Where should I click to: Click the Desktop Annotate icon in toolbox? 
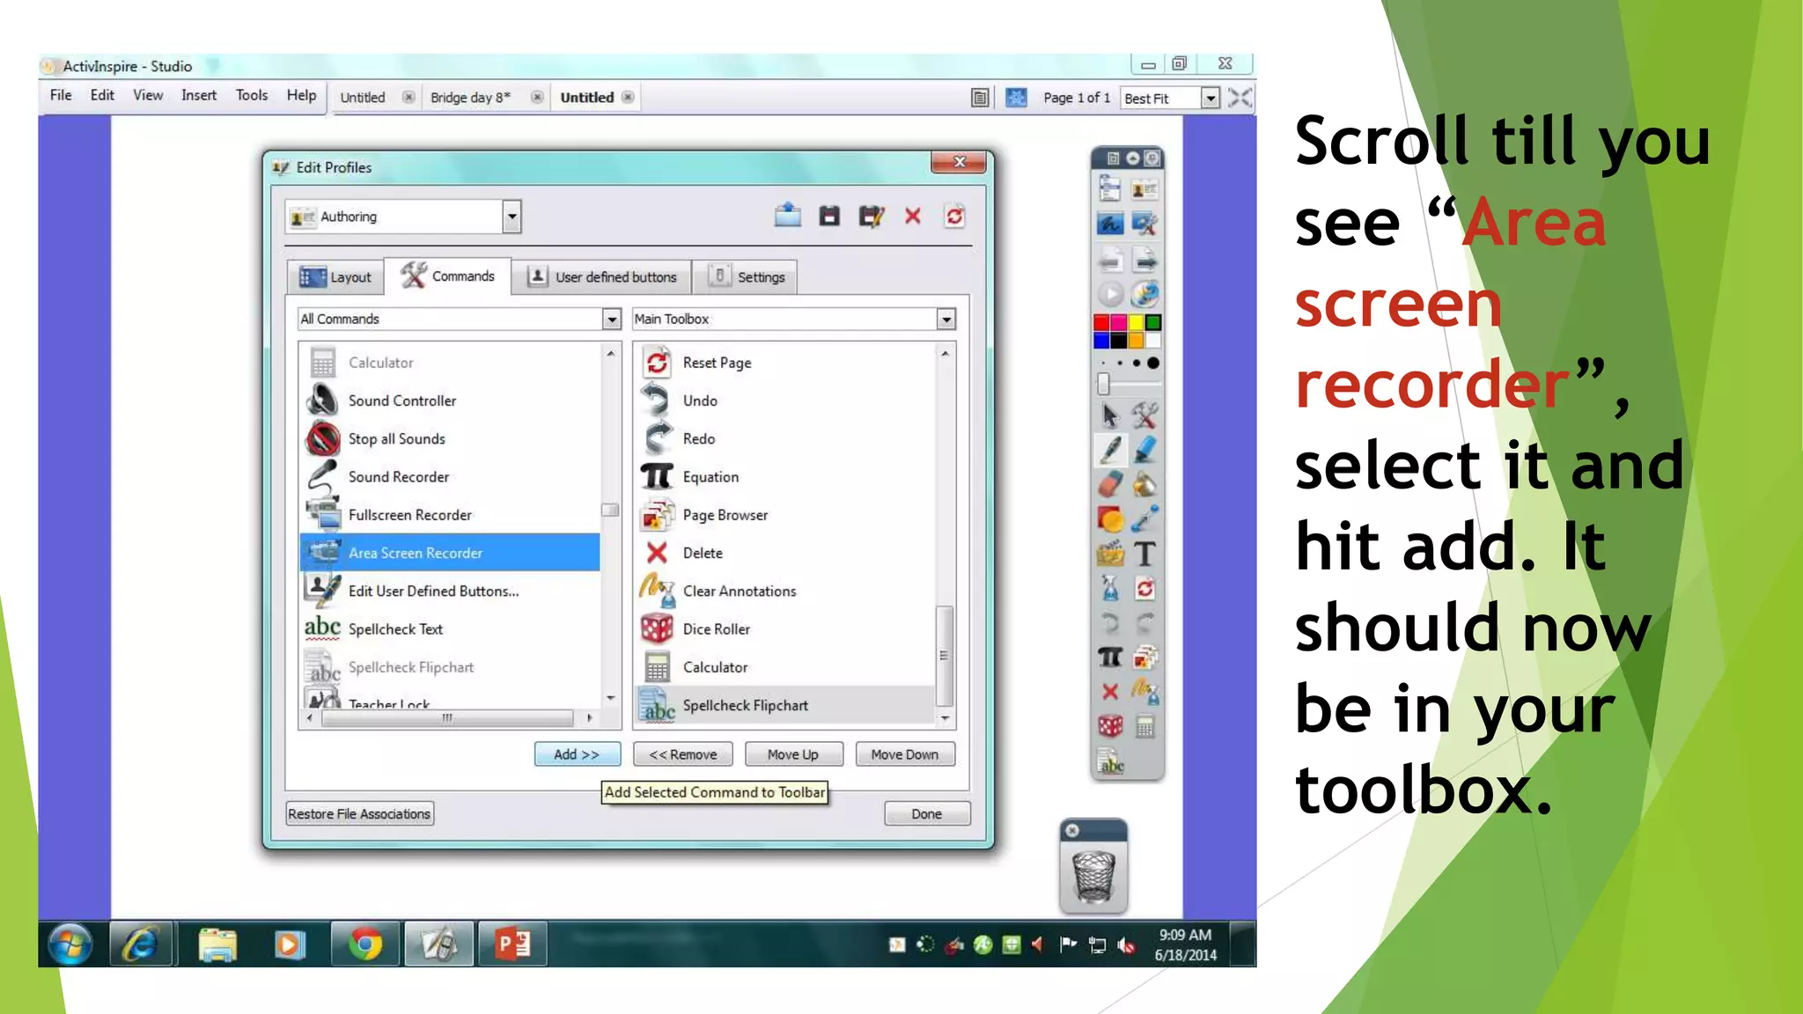click(1110, 224)
